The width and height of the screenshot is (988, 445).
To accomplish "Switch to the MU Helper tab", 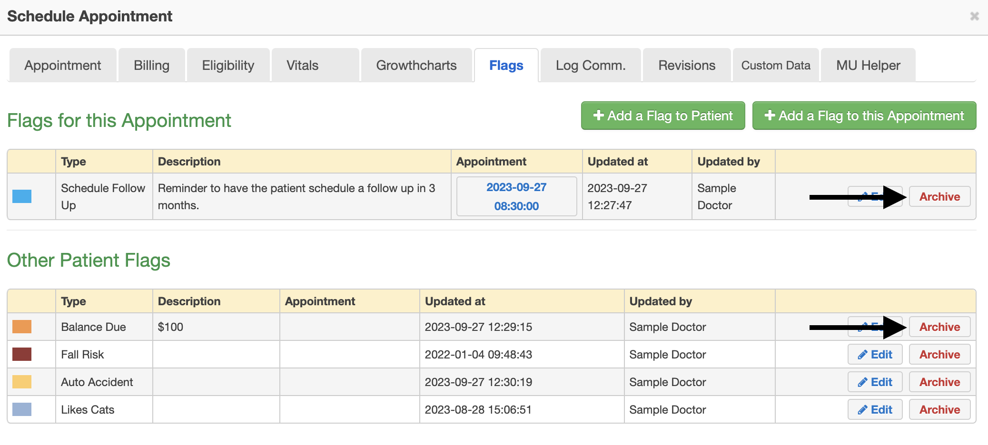I will (x=868, y=65).
